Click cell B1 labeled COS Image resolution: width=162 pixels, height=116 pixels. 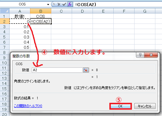pyautogui.click(x=41, y=16)
